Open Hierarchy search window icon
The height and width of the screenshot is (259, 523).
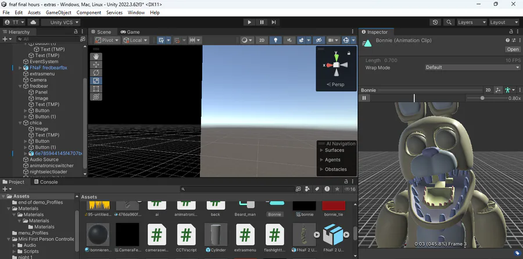coord(83,39)
